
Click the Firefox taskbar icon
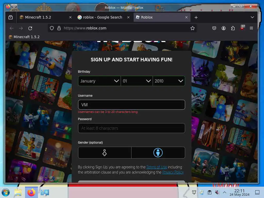[31, 192]
